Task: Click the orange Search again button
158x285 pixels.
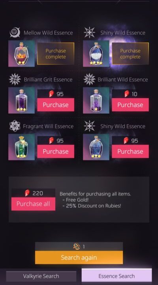Action: pos(79,257)
